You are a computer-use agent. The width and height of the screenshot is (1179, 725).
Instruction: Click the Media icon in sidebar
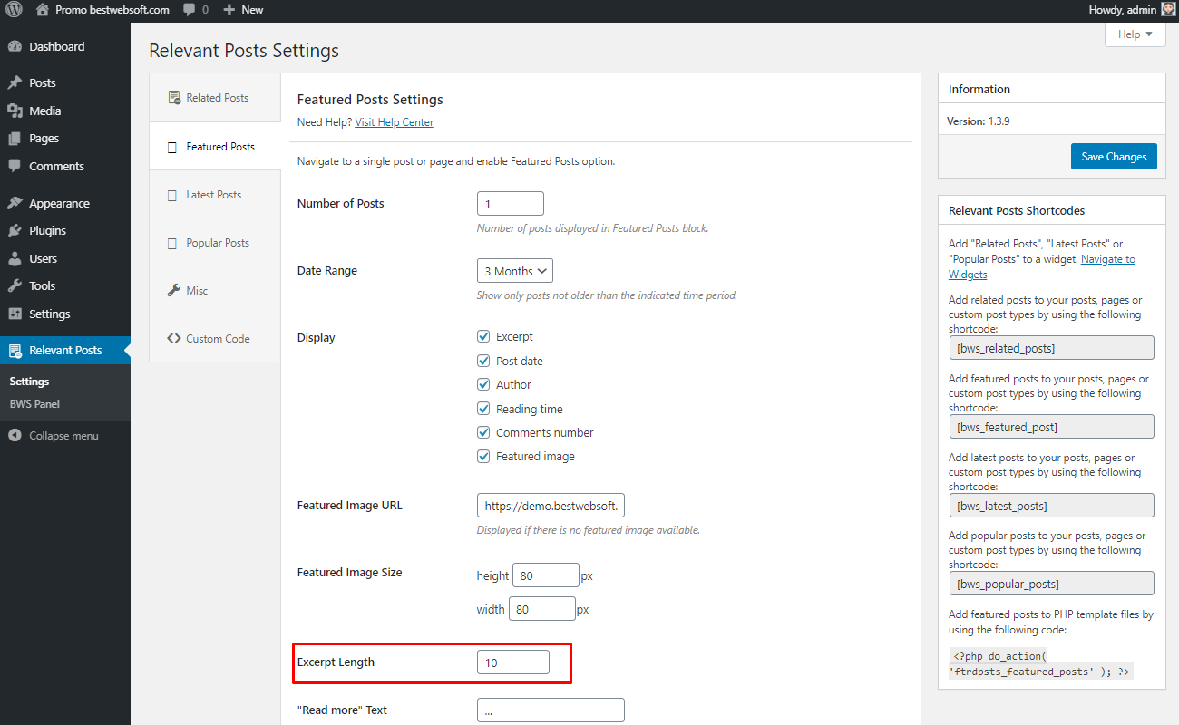15,111
